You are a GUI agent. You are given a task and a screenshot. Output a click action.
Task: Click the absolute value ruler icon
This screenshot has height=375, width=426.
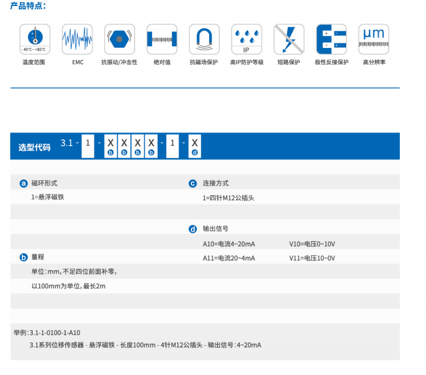tap(162, 39)
